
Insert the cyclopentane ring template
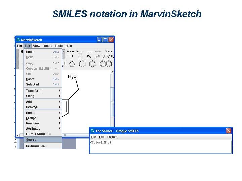(72, 64)
